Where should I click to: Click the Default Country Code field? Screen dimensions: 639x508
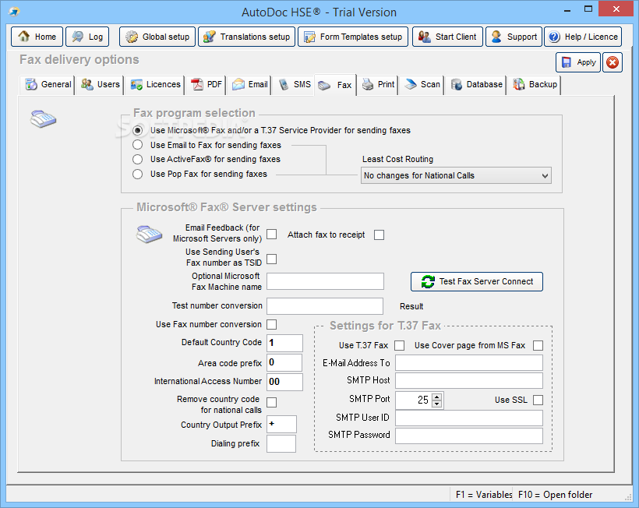(x=284, y=343)
